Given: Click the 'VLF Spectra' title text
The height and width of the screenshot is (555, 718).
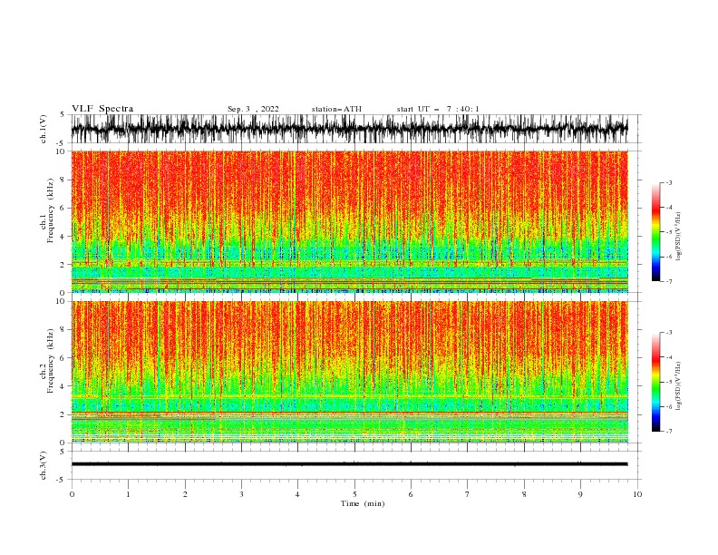Looking at the screenshot, I should tap(102, 109).
